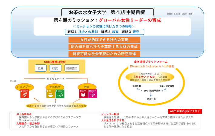Click the 地域社会 label
This screenshot has height=136, width=215.
coord(151,99)
